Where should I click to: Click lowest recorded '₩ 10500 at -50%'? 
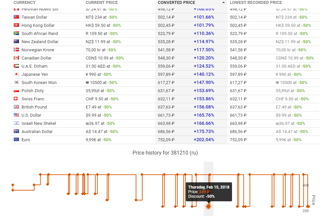(291, 83)
